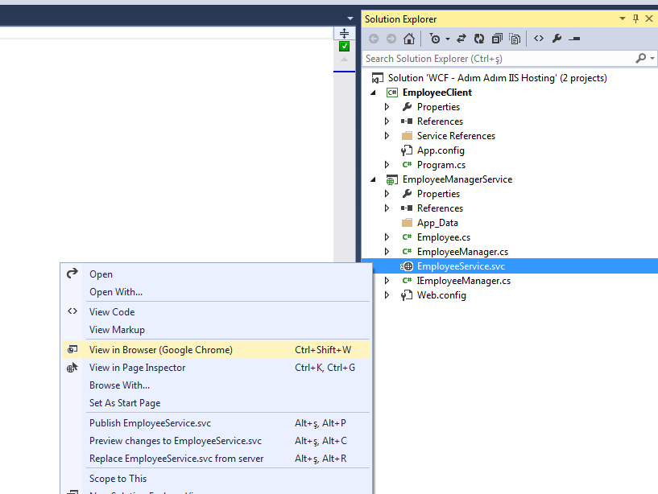
Task: Click the Refresh icon in Solution Explorer
Action: pyautogui.click(x=479, y=39)
